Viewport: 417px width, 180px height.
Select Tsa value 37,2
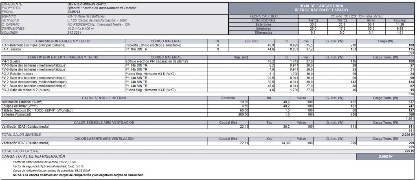[x=309, y=49]
